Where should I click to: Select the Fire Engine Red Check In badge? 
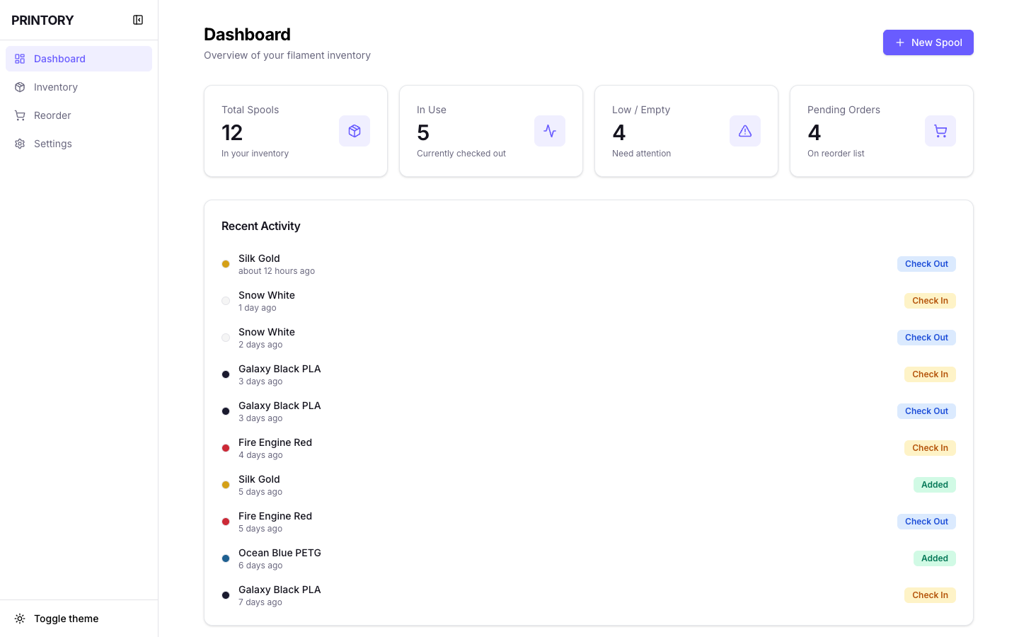[x=930, y=448]
